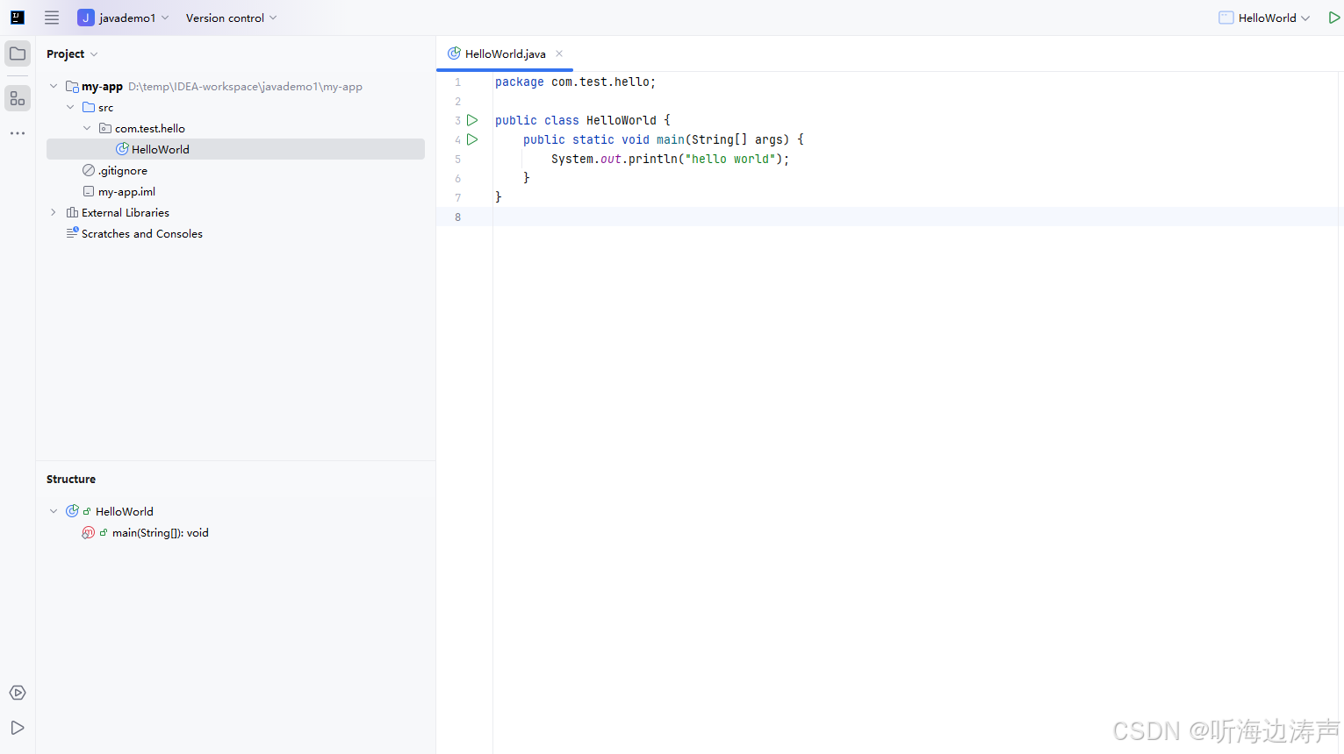The width and height of the screenshot is (1344, 754).
Task: Click the run gutter icon for main method
Action: tap(472, 139)
